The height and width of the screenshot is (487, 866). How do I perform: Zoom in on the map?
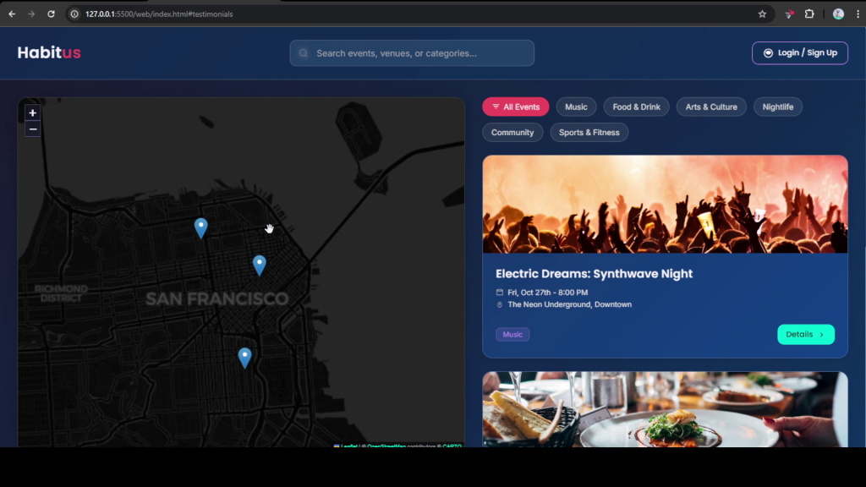point(33,112)
